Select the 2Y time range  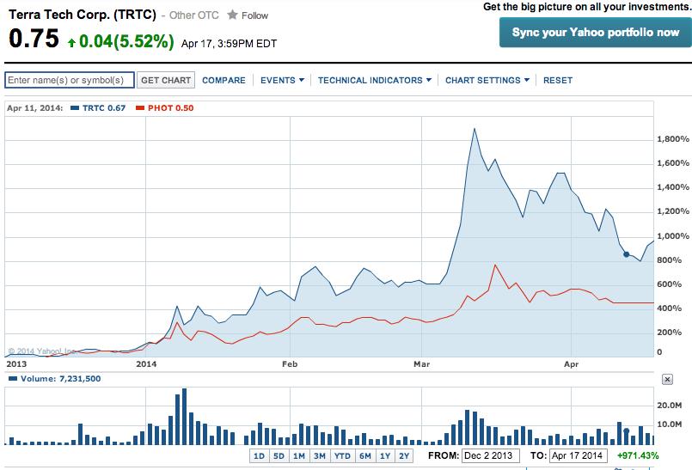(404, 456)
